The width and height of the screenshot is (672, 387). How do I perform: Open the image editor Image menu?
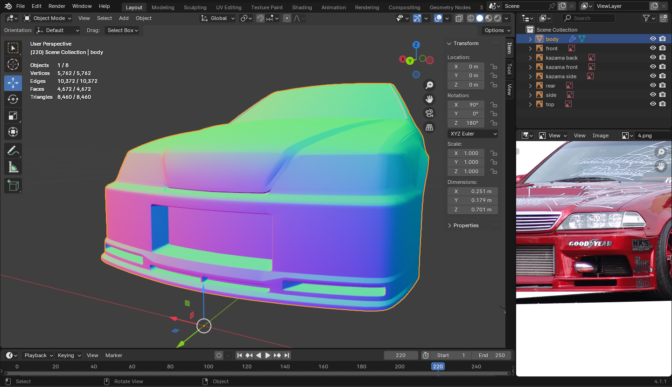pyautogui.click(x=601, y=136)
